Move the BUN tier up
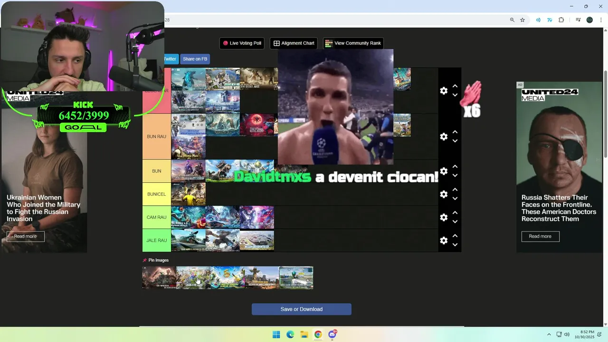This screenshot has height=342, width=608. tap(455, 166)
